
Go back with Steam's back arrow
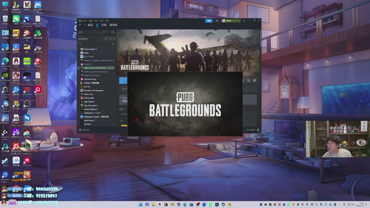tap(80, 25)
